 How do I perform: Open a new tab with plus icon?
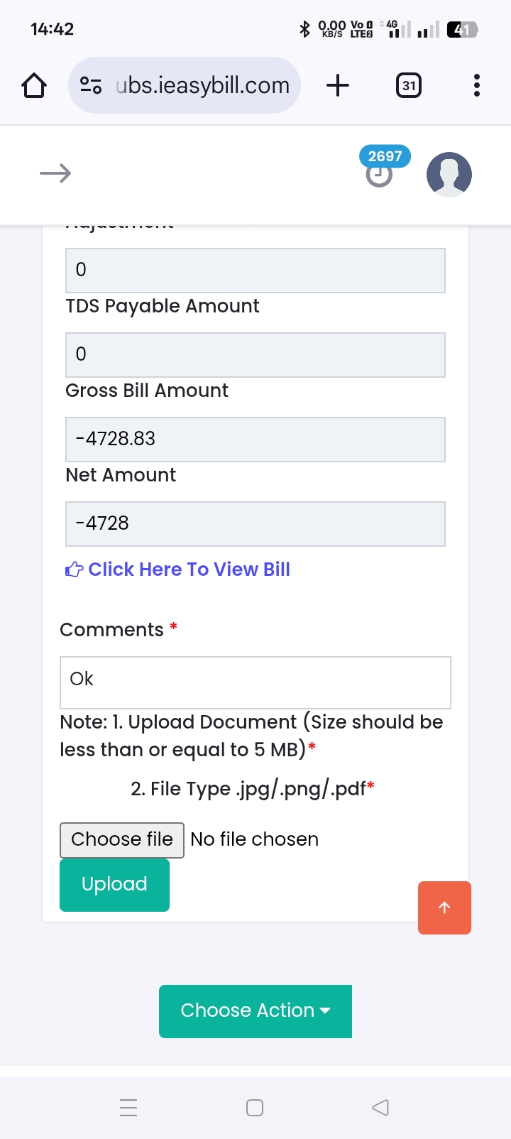(x=338, y=86)
